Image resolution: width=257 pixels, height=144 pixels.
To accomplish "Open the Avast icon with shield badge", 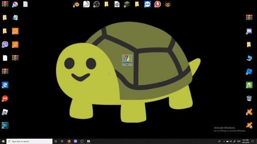I will pos(249,125).
